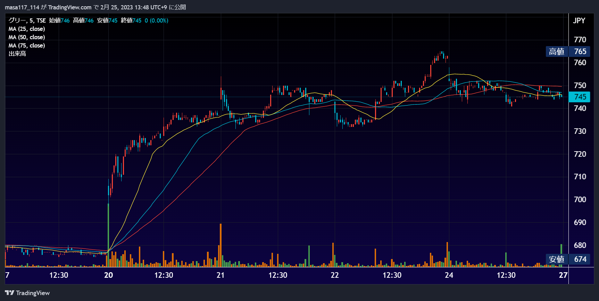Click the 高値 765 price label

[x=568, y=51]
